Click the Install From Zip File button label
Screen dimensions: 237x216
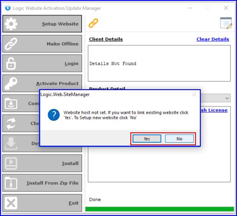(52, 183)
